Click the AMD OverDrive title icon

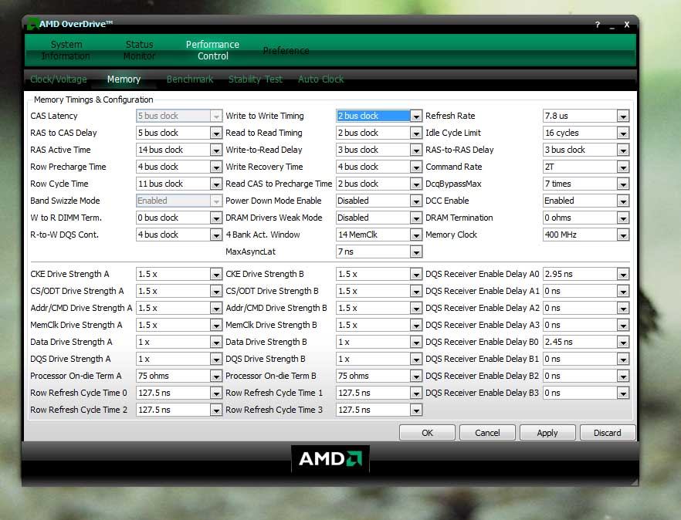(32, 24)
